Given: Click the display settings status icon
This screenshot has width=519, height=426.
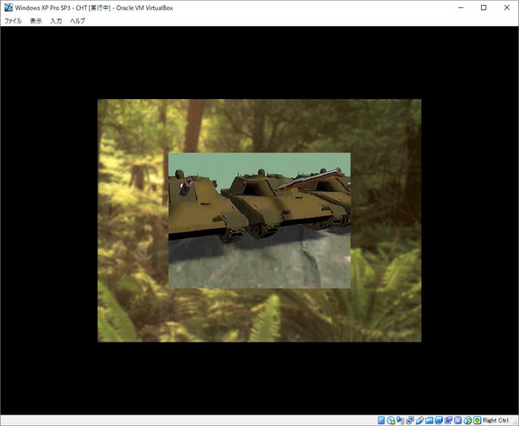Looking at the screenshot, I should pyautogui.click(x=439, y=420).
